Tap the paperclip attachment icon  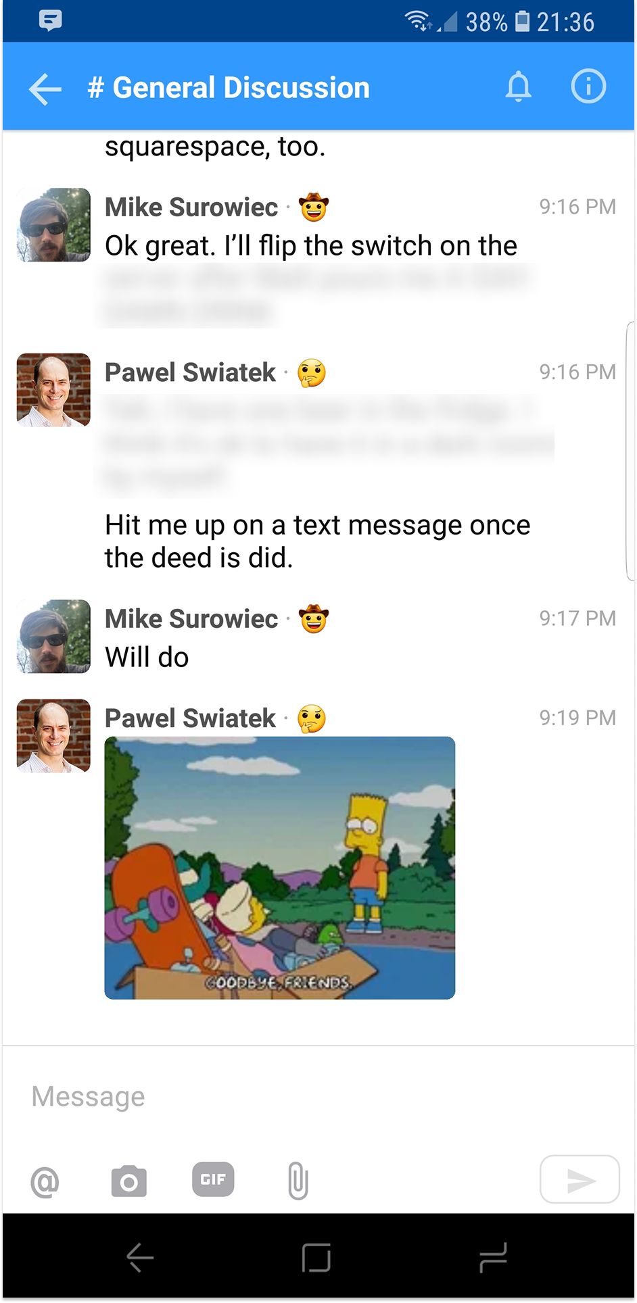pyautogui.click(x=298, y=1181)
